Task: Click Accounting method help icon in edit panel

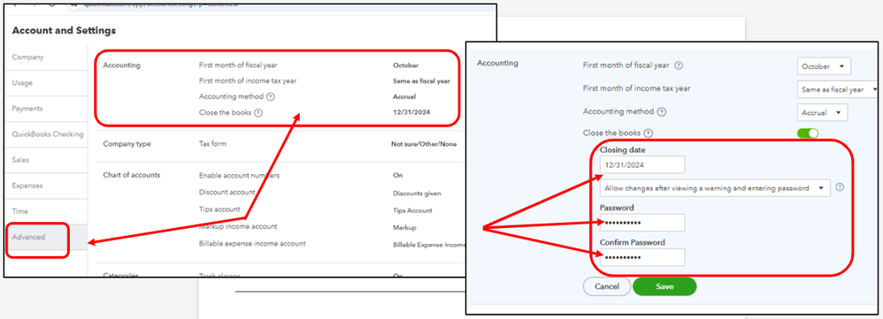Action: click(x=662, y=112)
